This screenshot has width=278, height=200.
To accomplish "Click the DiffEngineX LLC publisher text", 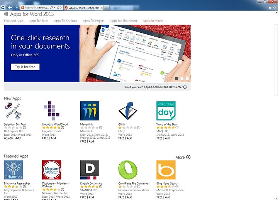I will 14,131.
